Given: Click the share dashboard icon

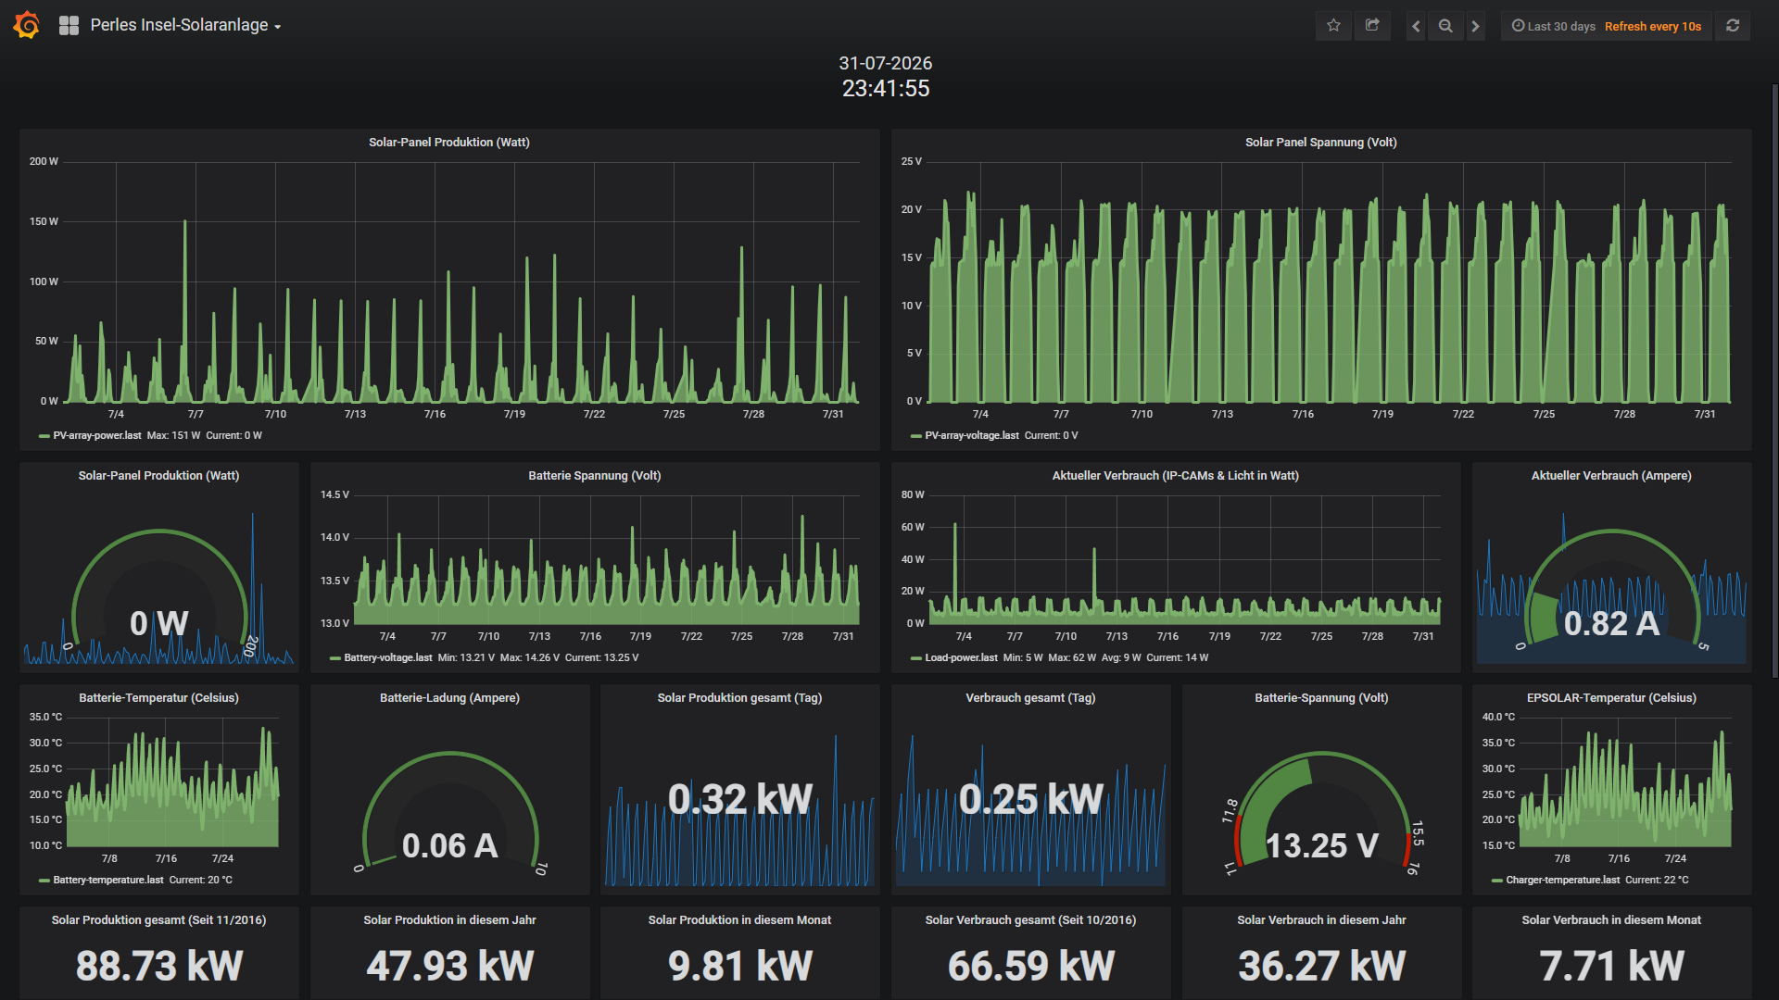Looking at the screenshot, I should [1372, 26].
